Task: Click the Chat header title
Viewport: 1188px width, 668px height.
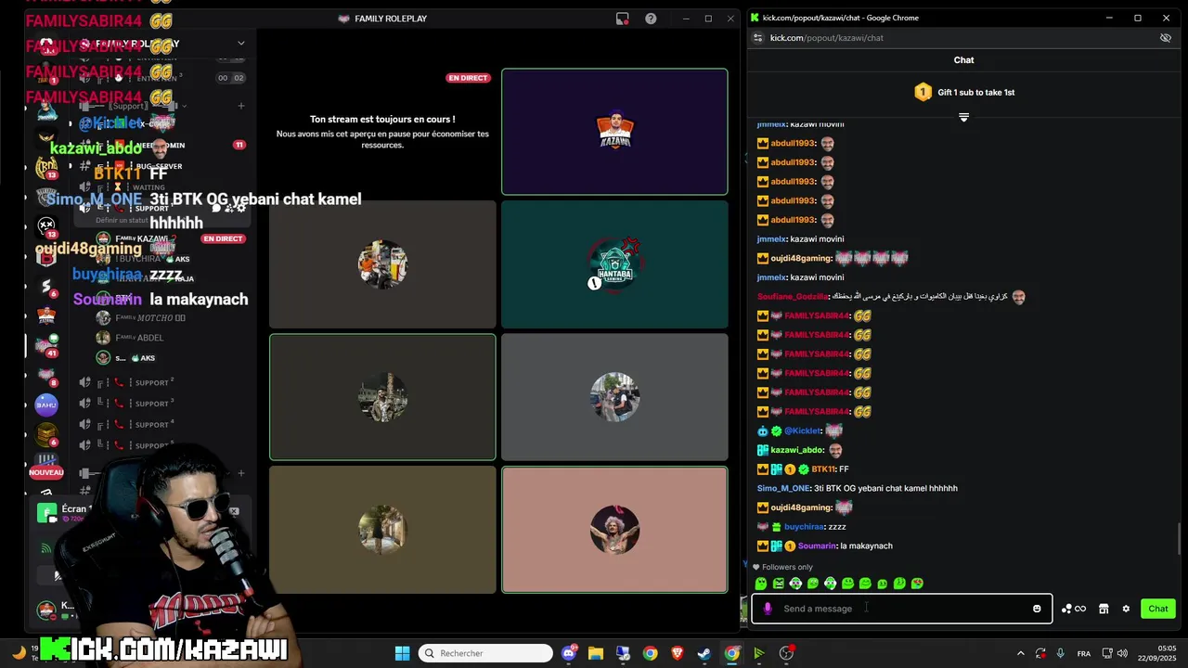Action: 963,60
